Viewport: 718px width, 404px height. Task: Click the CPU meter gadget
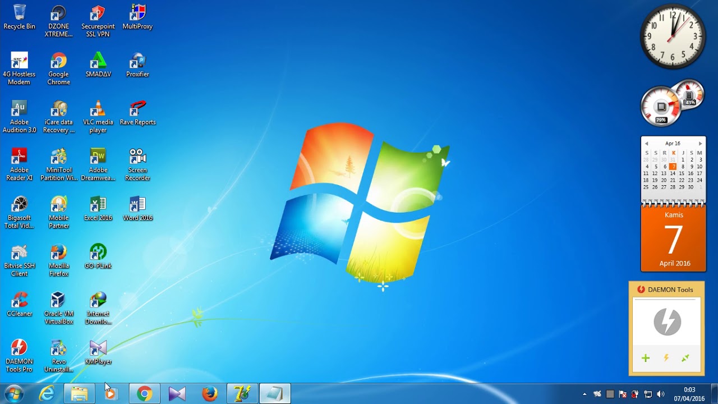tap(662, 106)
